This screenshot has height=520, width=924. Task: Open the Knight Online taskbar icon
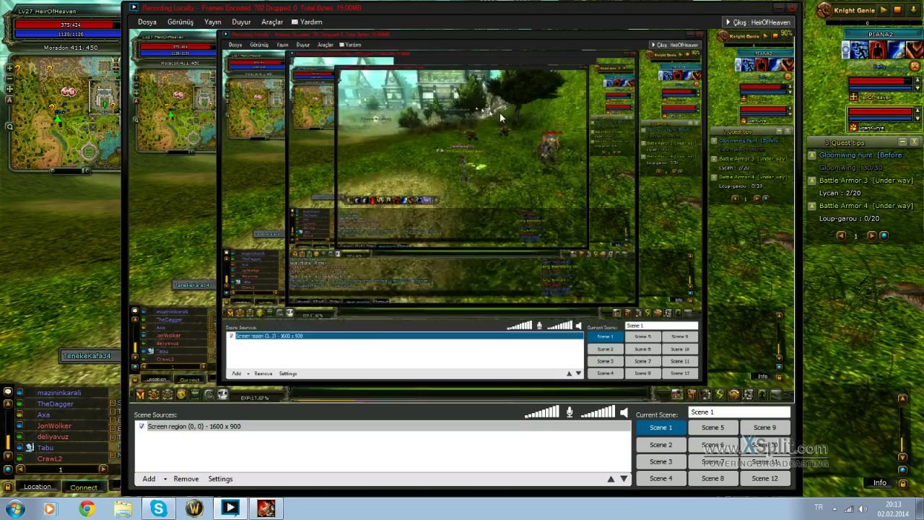click(x=266, y=509)
